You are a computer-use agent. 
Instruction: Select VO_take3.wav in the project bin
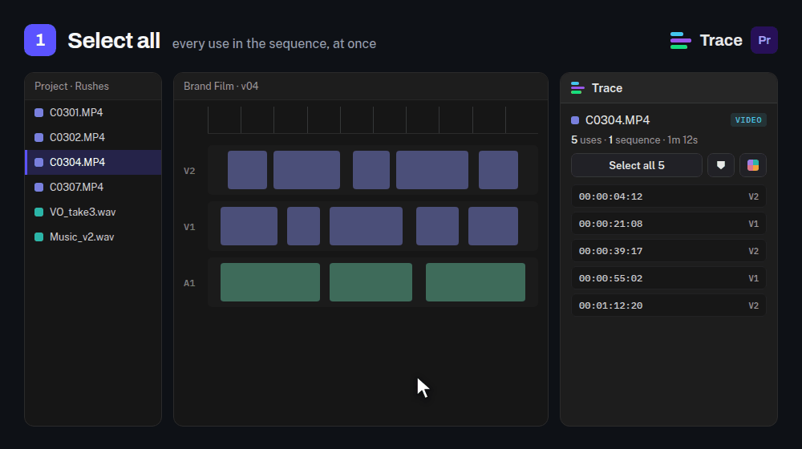(x=93, y=212)
